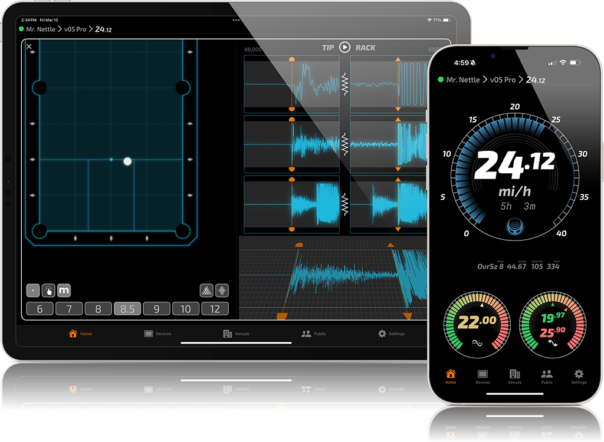Choose the diamond rack icon
This screenshot has height=442, width=604.
point(222,291)
